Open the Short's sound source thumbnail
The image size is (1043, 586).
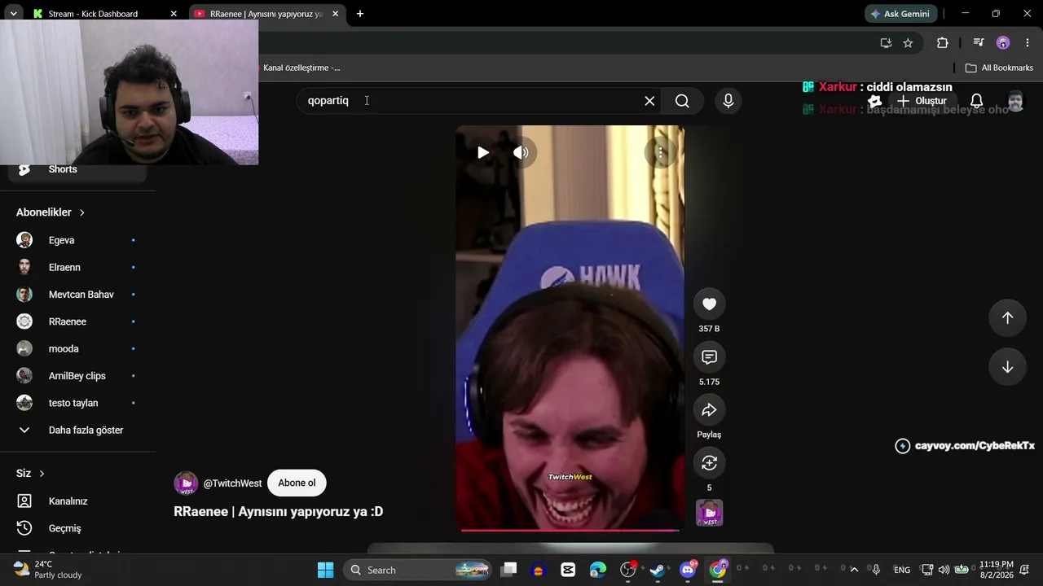(x=709, y=514)
